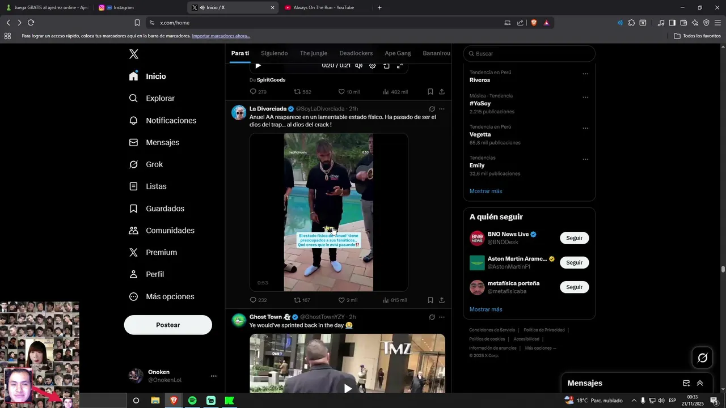Focus the Buscar search field
726x408 pixels.
(x=529, y=53)
